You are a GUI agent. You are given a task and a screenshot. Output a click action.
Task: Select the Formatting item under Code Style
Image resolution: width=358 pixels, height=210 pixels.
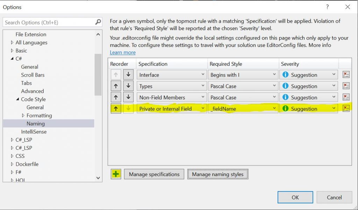tap(39, 115)
